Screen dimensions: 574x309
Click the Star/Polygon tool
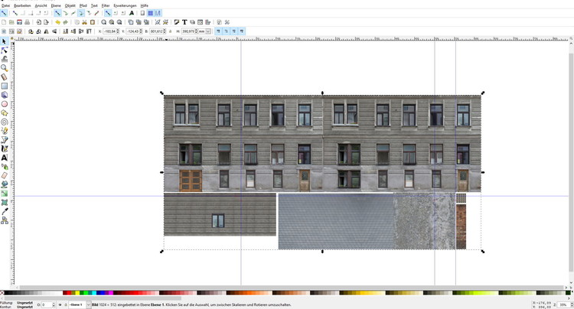pyautogui.click(x=5, y=112)
